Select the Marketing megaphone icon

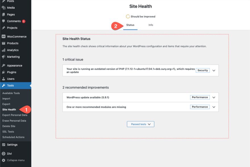click(4, 57)
